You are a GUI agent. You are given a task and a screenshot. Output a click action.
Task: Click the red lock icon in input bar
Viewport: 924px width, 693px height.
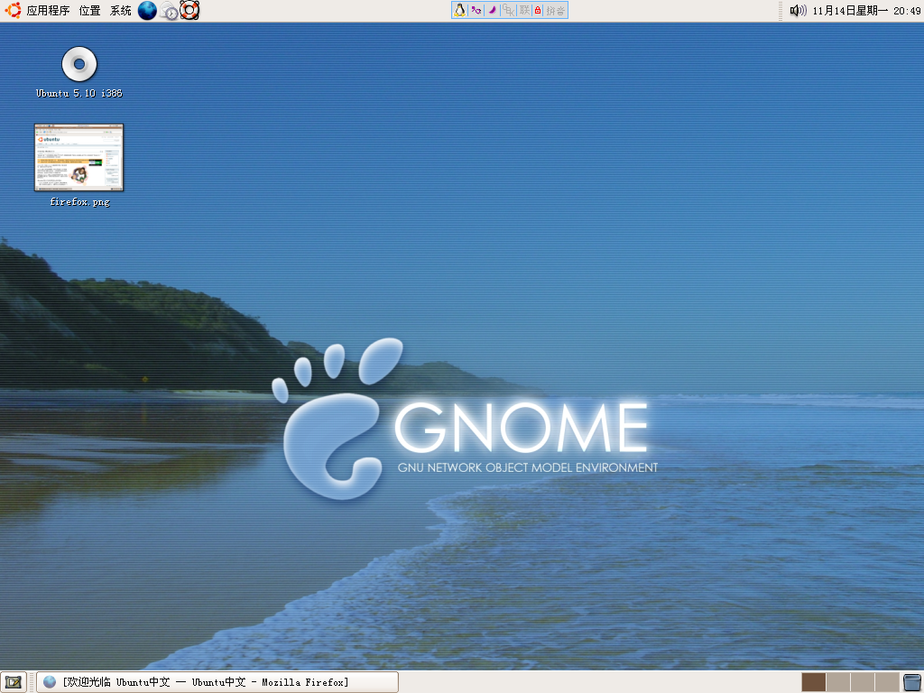(x=538, y=10)
